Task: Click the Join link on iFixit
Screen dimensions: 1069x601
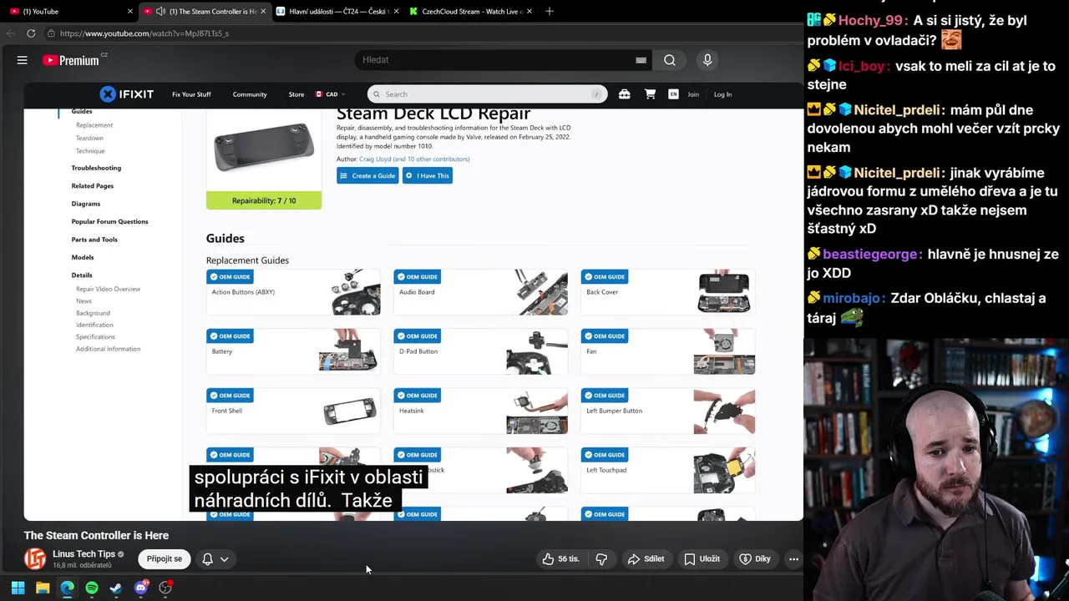Action: pyautogui.click(x=693, y=94)
